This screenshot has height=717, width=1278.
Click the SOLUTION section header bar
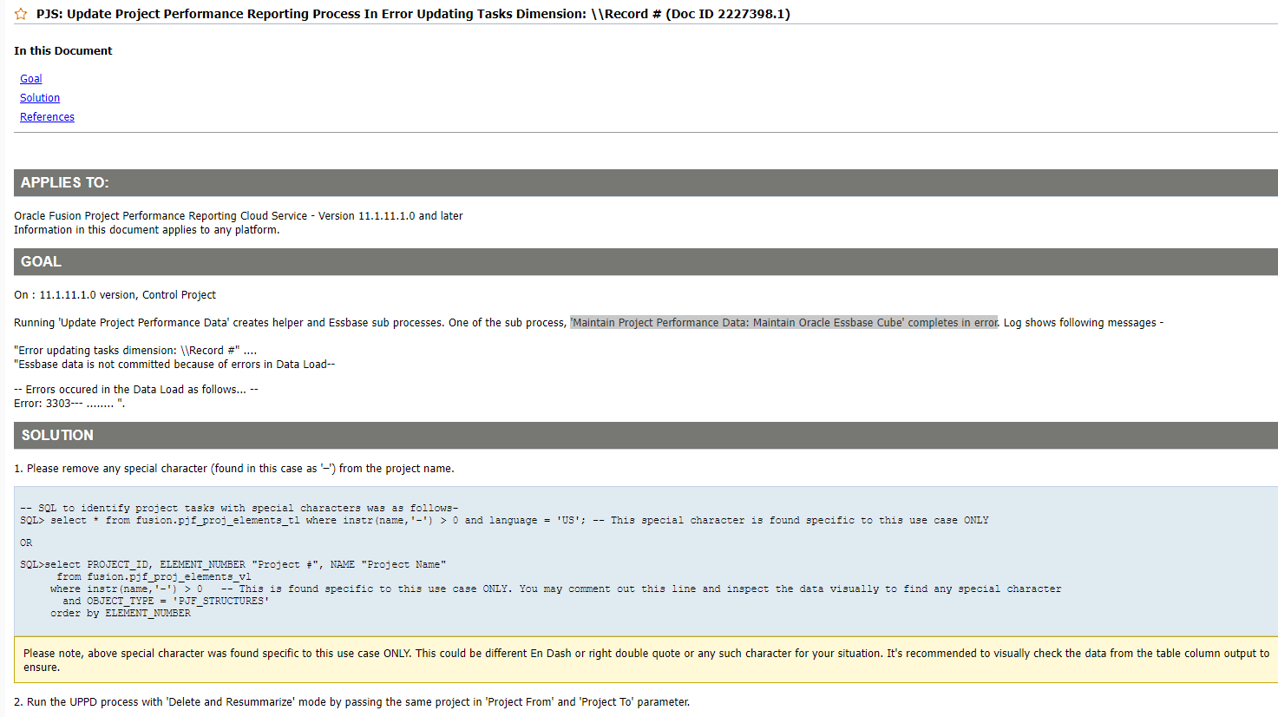coord(646,435)
